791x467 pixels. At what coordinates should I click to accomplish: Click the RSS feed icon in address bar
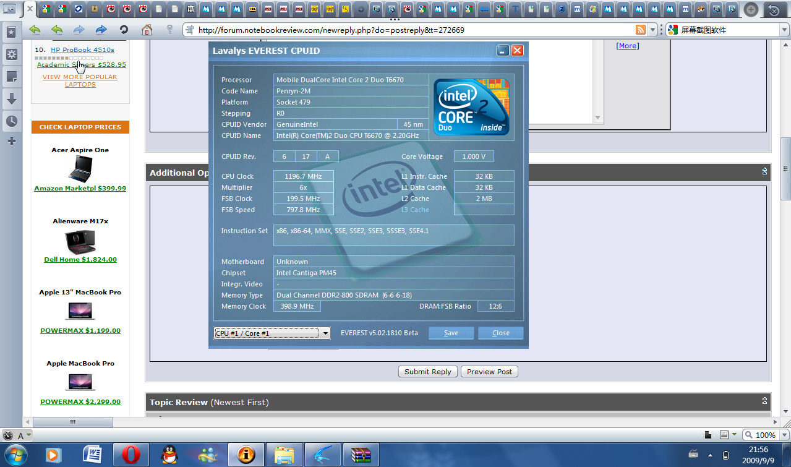[641, 30]
